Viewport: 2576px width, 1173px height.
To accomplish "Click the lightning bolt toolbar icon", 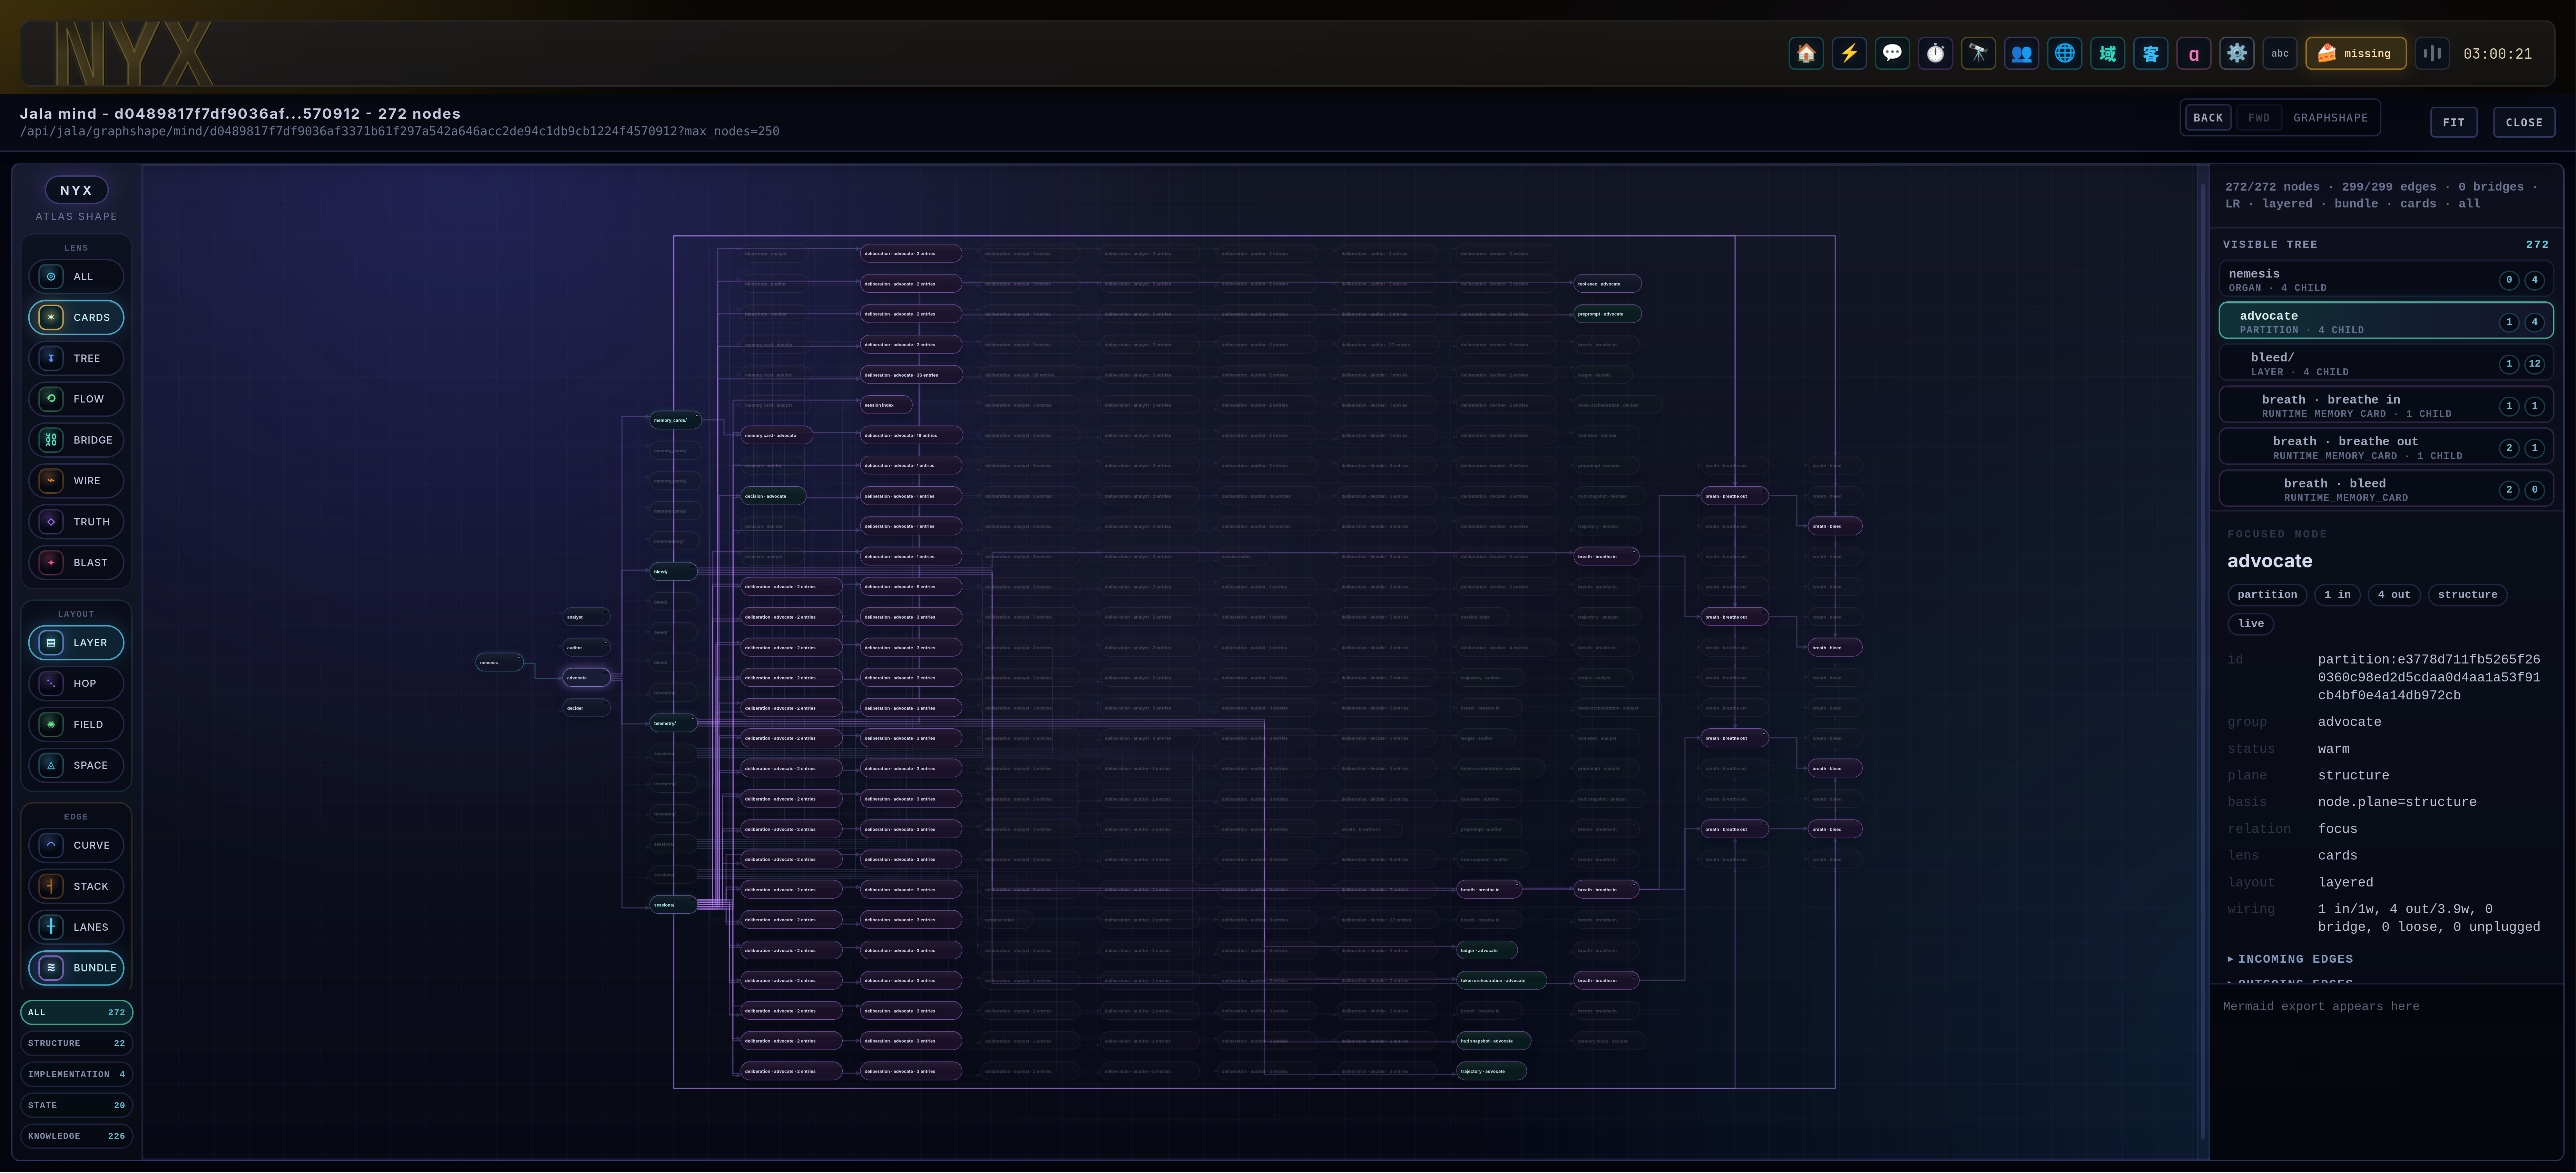I will tap(1849, 54).
